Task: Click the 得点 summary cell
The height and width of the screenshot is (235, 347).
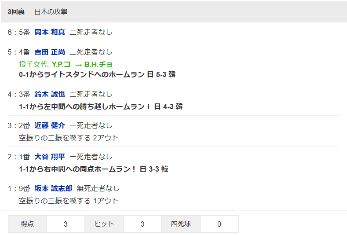Action: (27, 224)
